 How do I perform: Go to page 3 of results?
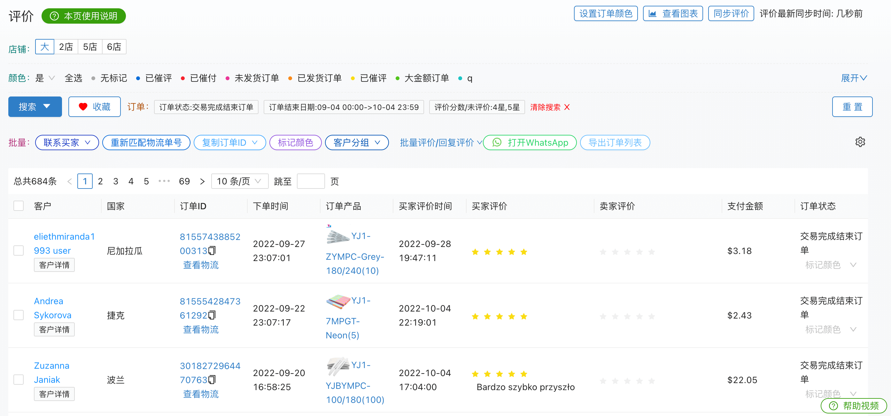(115, 181)
